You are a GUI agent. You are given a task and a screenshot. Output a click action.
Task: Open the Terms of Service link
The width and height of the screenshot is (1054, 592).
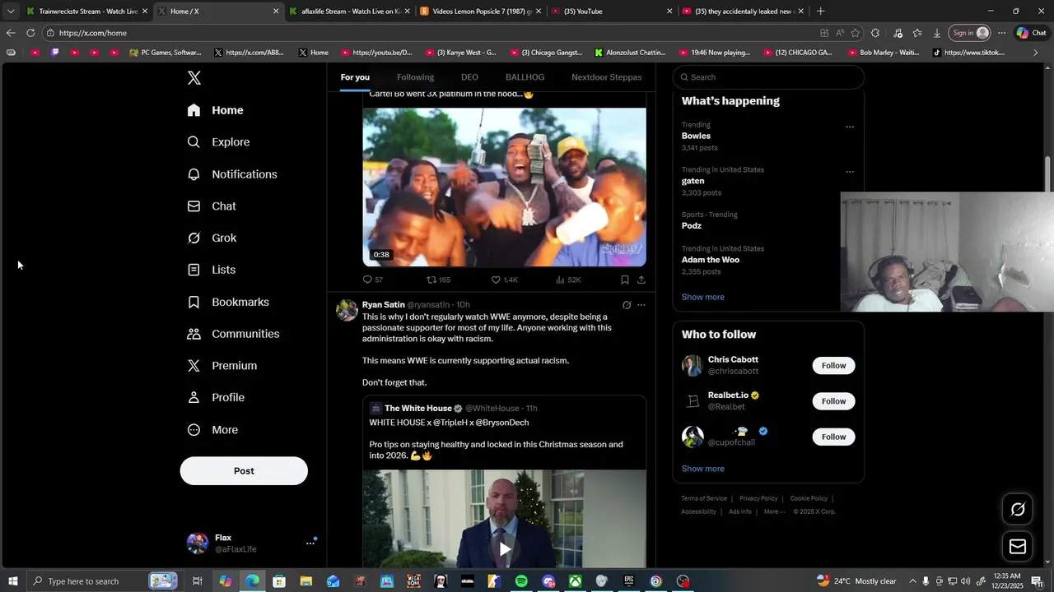[704, 498]
